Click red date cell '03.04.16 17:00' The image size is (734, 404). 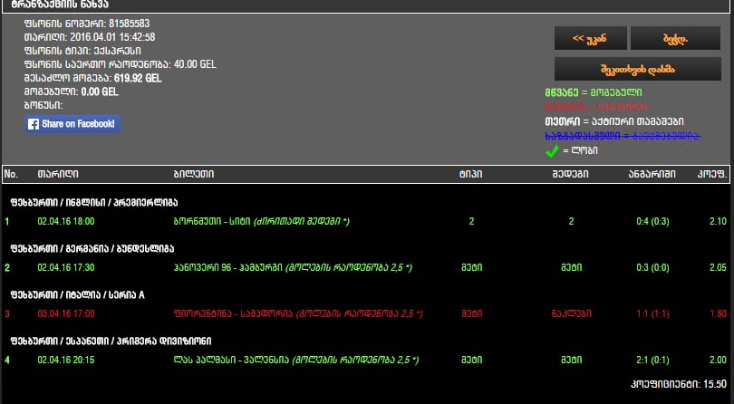pos(65,313)
